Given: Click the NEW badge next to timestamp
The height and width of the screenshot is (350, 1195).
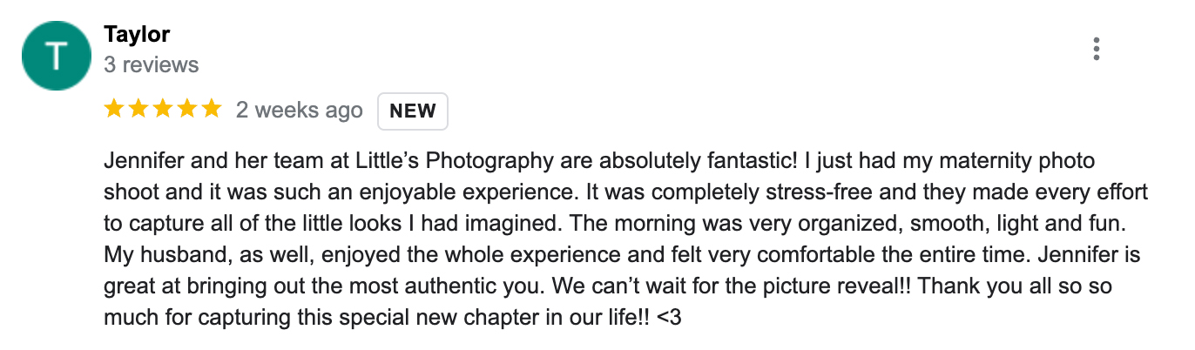Looking at the screenshot, I should 413,111.
